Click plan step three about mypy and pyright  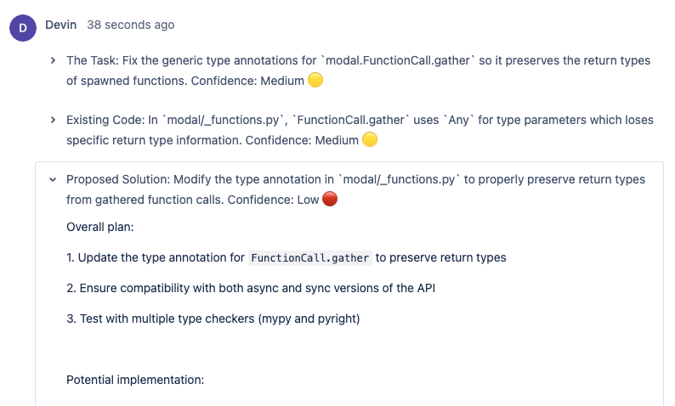(x=213, y=319)
